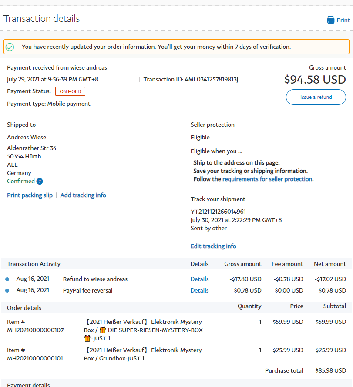This screenshot has height=387, width=353.
Task: Click the Print text link
Action: point(343,20)
